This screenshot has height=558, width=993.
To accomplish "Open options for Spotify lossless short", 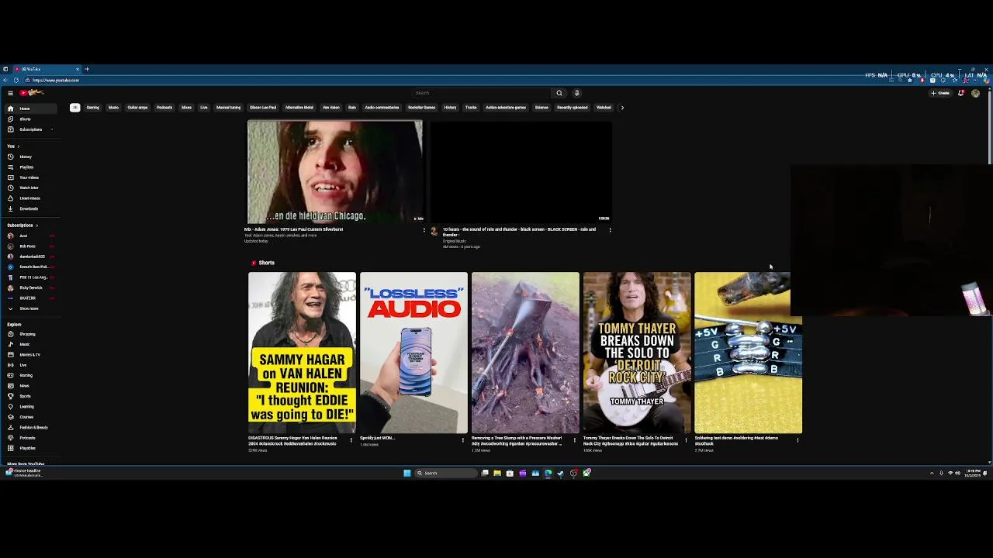I will coord(463,440).
